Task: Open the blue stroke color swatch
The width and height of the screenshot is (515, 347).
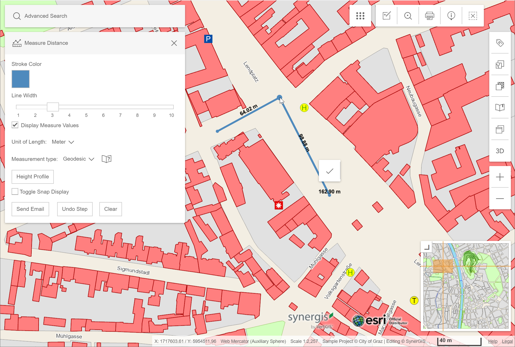Action: tap(21, 79)
